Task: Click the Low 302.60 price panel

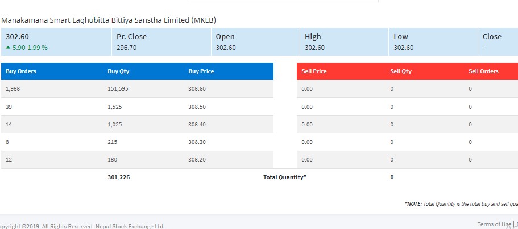Action: point(432,42)
